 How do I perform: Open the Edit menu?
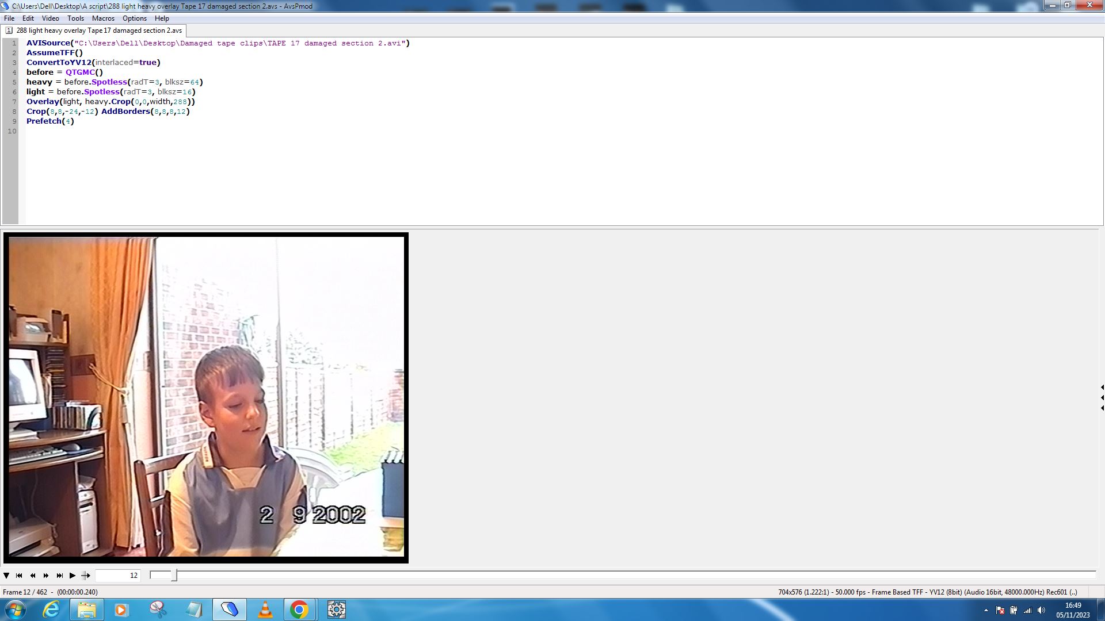coord(28,18)
